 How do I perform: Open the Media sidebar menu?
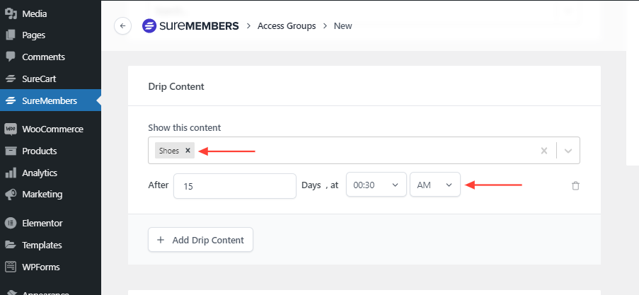[x=35, y=13]
